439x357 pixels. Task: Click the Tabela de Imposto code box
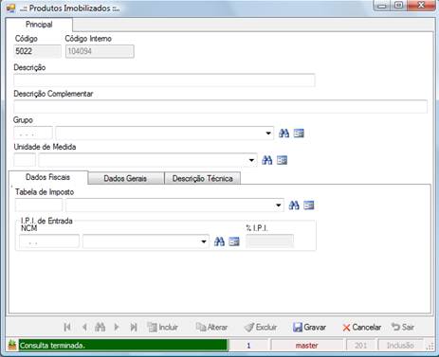point(39,205)
